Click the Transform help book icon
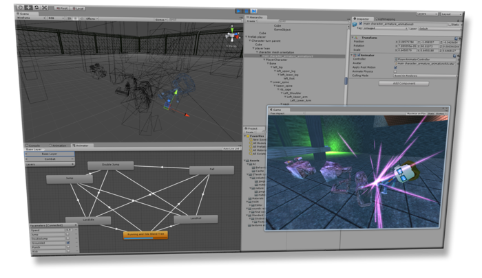The image size is (482, 278). (456, 38)
